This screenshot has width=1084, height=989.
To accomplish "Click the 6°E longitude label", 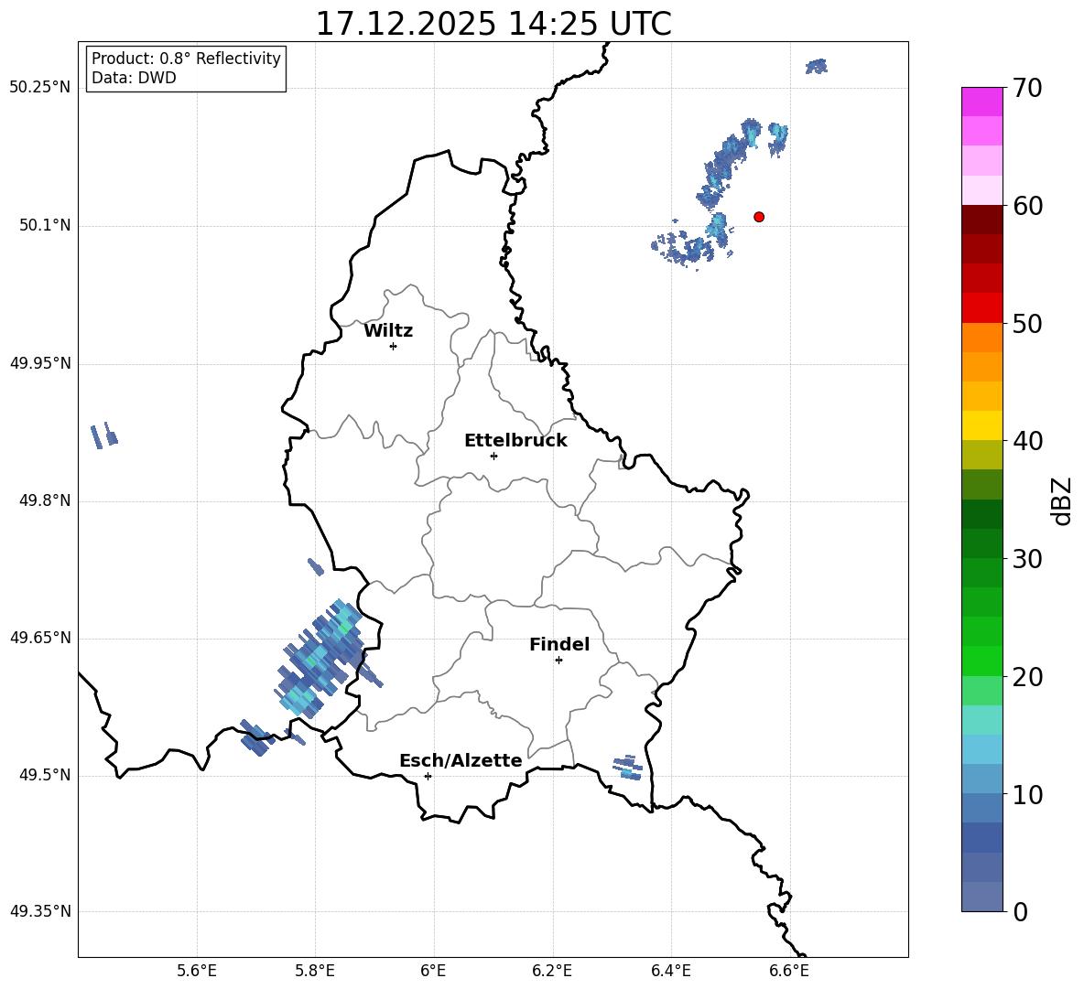I will coord(433,971).
